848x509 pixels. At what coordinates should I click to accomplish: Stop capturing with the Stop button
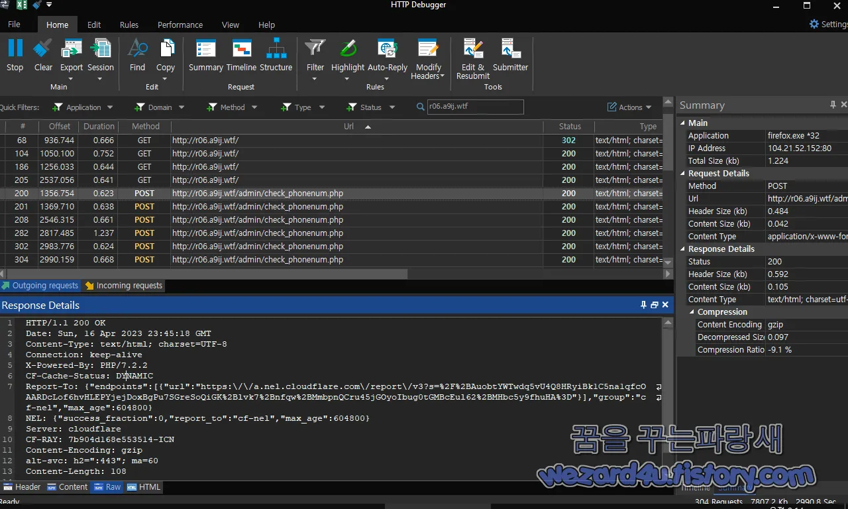point(15,55)
